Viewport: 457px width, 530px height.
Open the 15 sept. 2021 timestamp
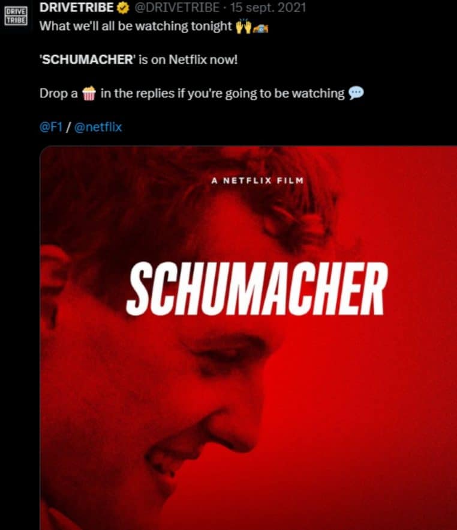pyautogui.click(x=268, y=7)
